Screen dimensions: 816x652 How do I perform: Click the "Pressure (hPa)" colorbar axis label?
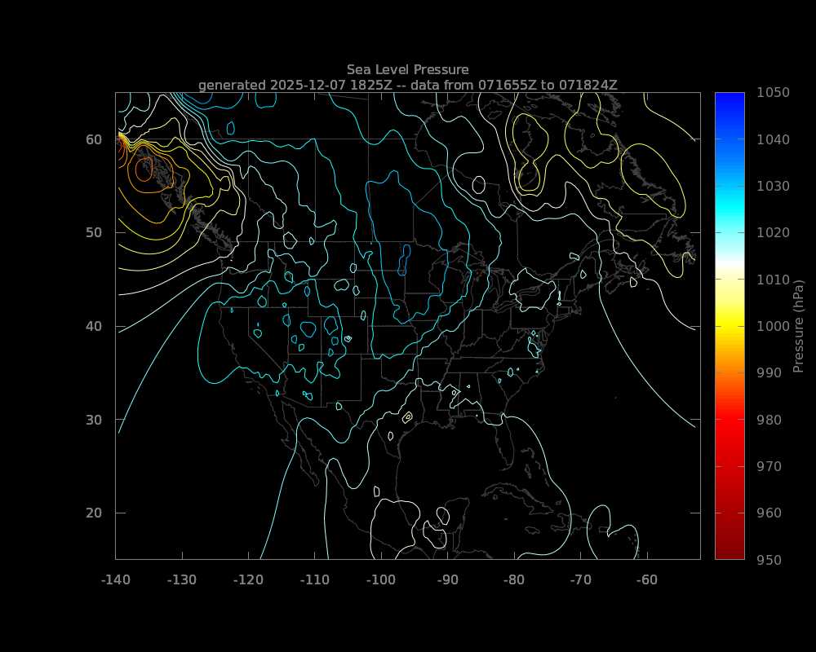tap(799, 326)
